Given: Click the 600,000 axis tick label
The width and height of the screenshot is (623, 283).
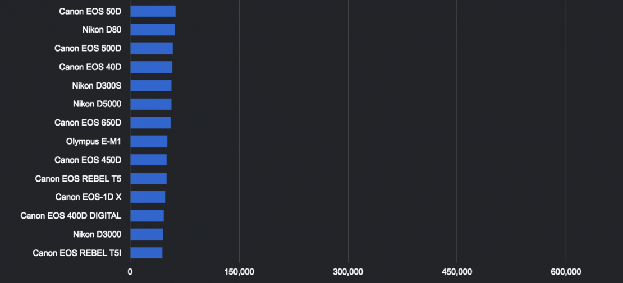Looking at the screenshot, I should click(566, 272).
